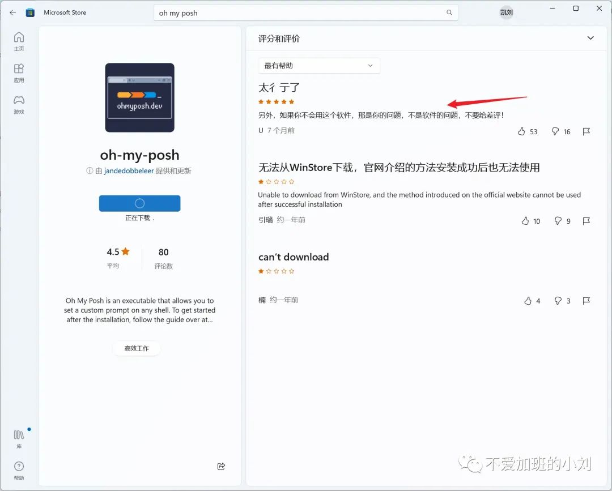Click the 'Unable to download from WinStore' review text
The image size is (612, 491).
(x=419, y=199)
